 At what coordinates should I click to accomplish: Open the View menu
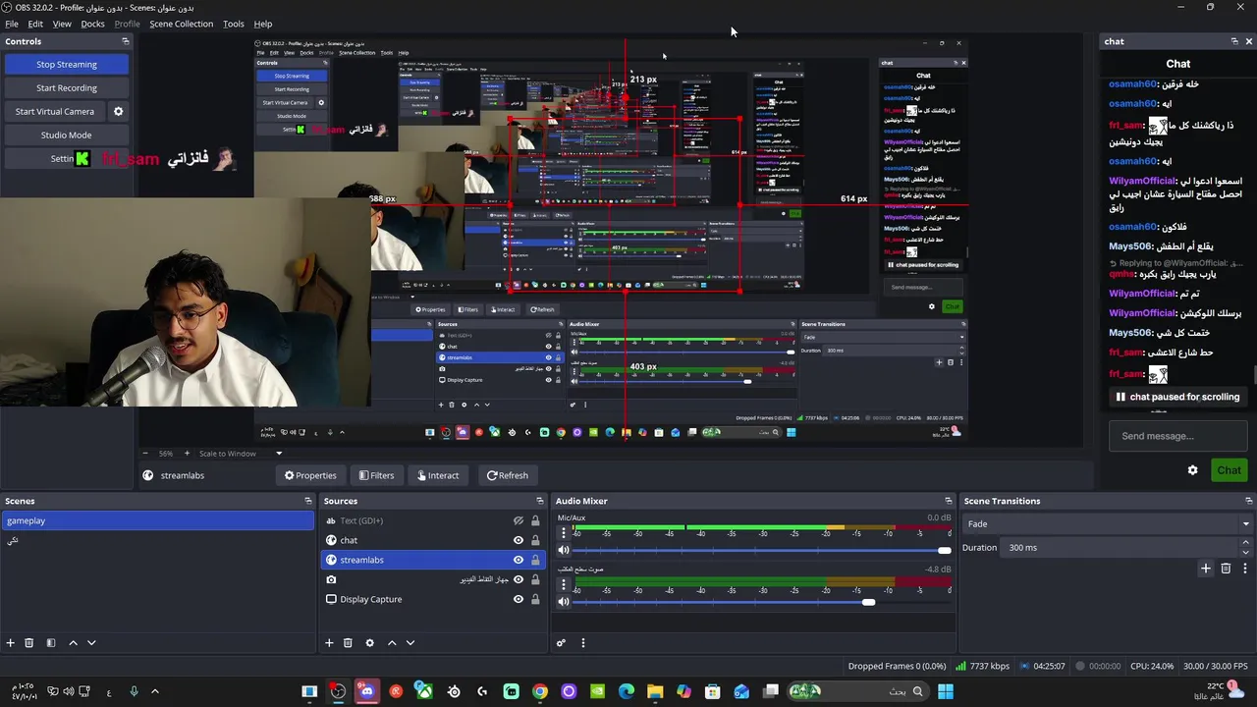click(62, 24)
